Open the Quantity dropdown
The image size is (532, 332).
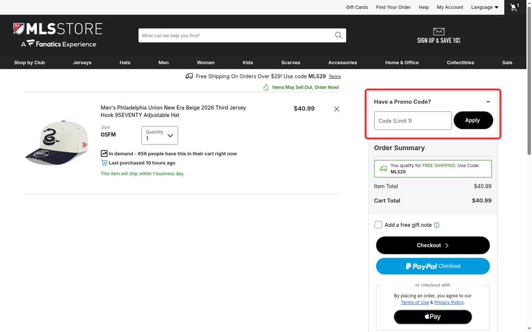pyautogui.click(x=160, y=135)
